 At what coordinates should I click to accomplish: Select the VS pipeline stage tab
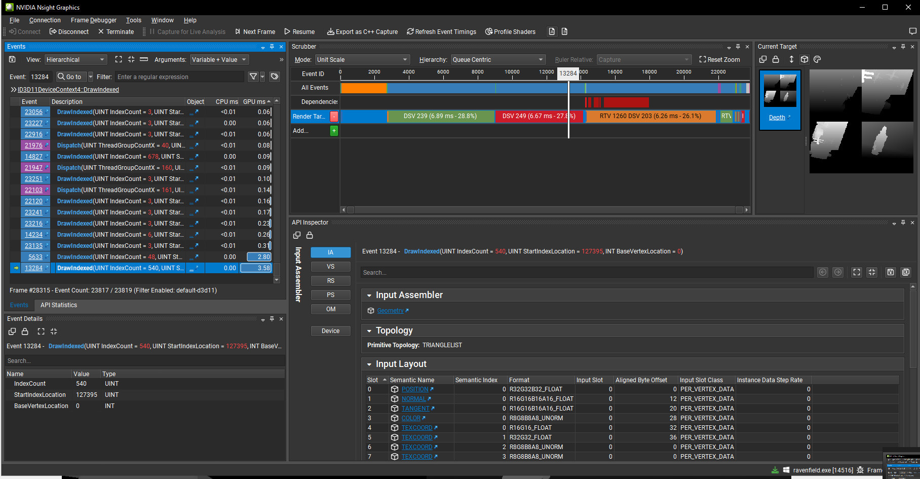coord(330,267)
